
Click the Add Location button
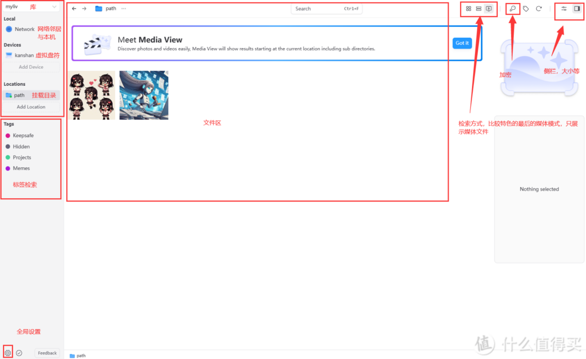[31, 107]
